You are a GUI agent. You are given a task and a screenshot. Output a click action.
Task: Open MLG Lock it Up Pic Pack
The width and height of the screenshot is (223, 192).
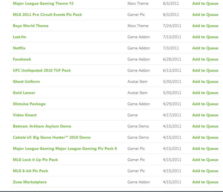pos(35,160)
